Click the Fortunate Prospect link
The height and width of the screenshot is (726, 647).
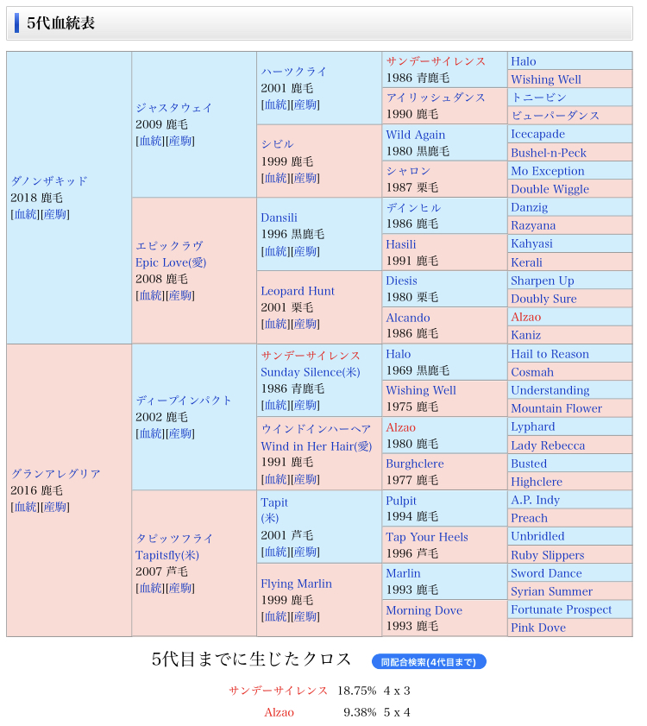click(561, 609)
